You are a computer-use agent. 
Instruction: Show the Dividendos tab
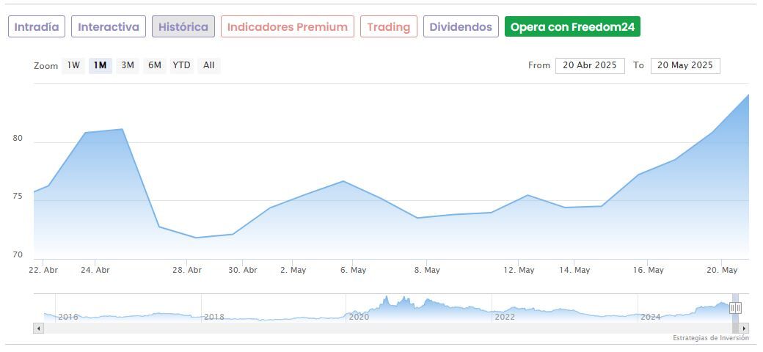pos(461,27)
